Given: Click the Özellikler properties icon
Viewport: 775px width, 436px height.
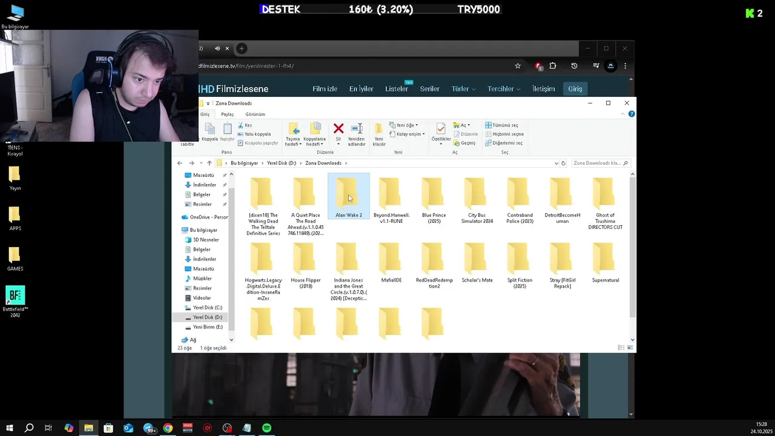Looking at the screenshot, I should click(441, 128).
